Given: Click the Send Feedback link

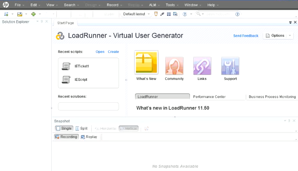Looking at the screenshot, I should pos(246,36).
